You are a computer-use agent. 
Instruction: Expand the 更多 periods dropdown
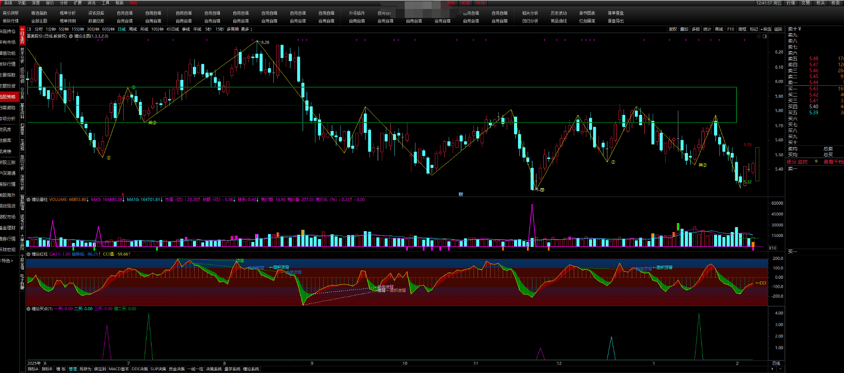pos(246,29)
